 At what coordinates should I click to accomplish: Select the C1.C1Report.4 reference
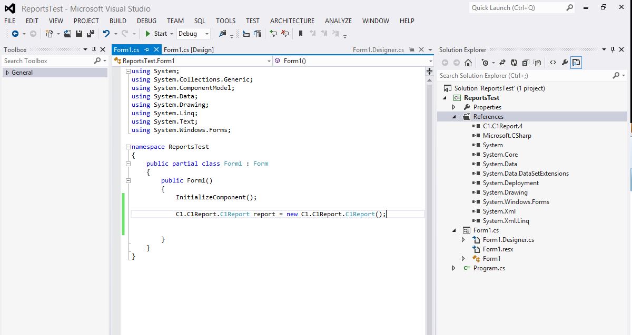pos(502,126)
